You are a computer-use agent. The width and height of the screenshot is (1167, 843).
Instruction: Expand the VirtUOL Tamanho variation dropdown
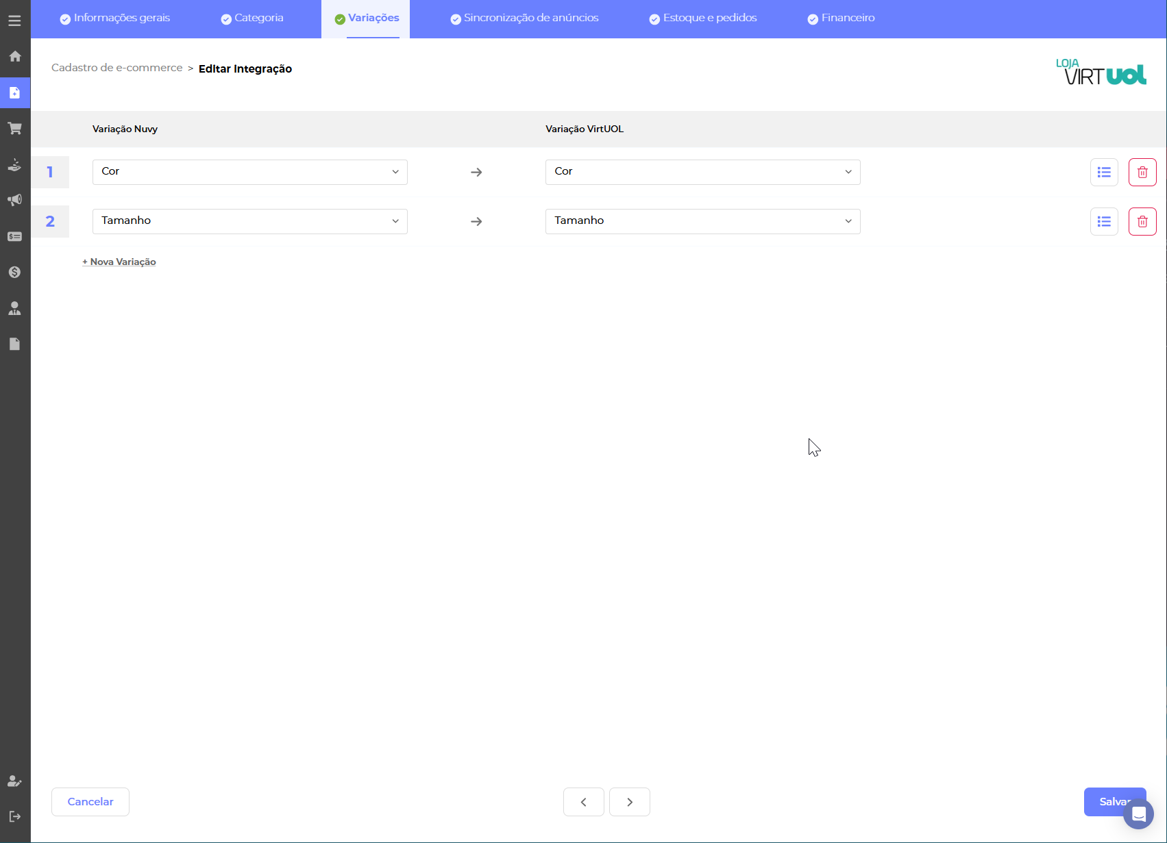(702, 221)
